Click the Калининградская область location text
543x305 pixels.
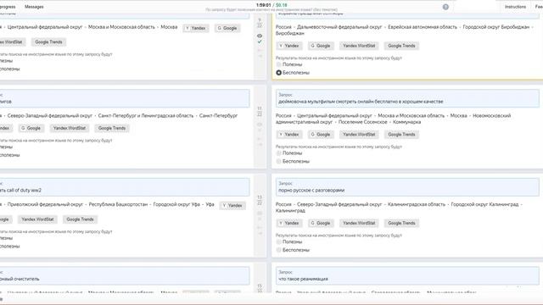coord(417,204)
